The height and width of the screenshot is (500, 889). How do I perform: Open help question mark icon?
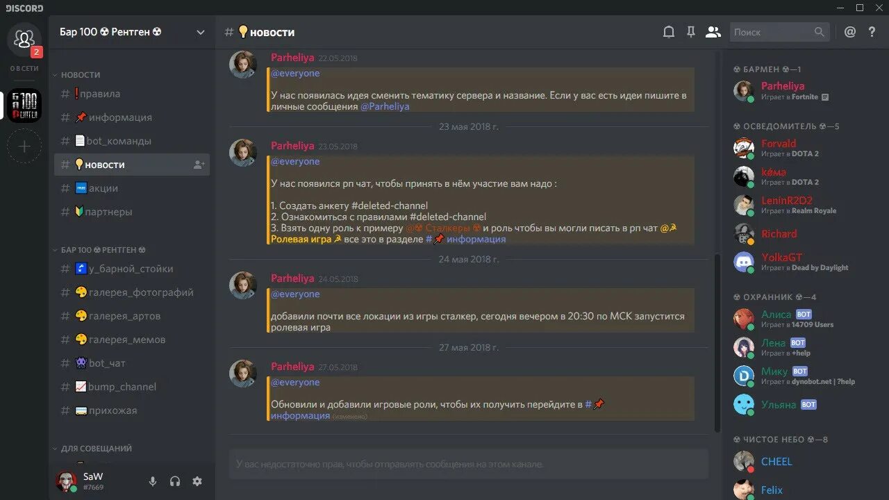click(872, 32)
